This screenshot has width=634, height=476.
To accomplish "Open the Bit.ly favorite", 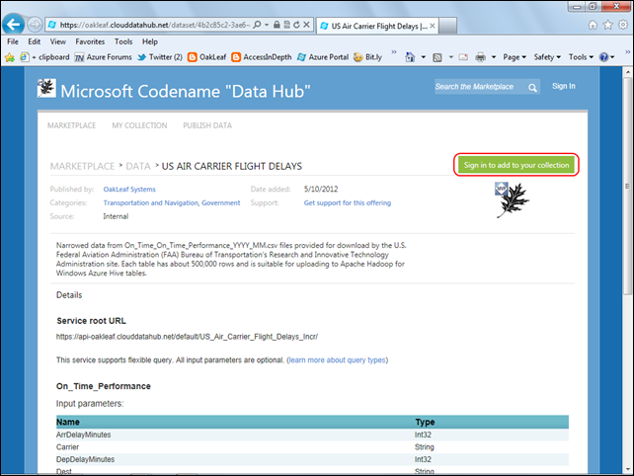I will point(367,57).
